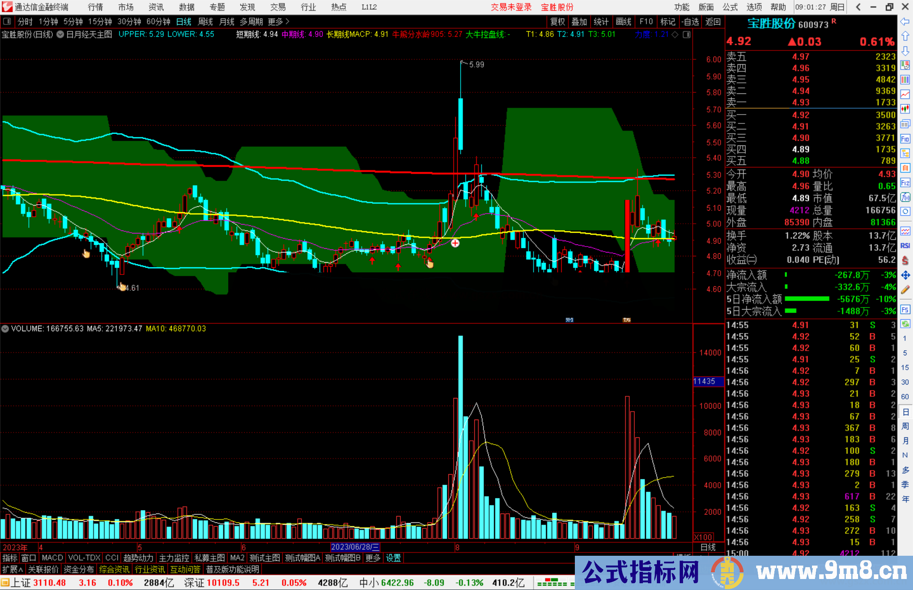Click the F12 sidebar icon
Image resolution: width=913 pixels, height=590 pixels.
(x=905, y=183)
